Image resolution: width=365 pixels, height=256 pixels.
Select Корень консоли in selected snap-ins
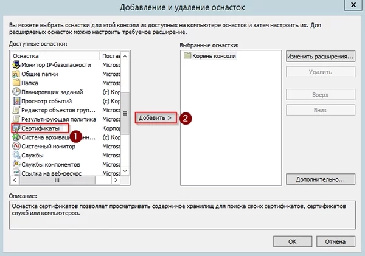[214, 56]
